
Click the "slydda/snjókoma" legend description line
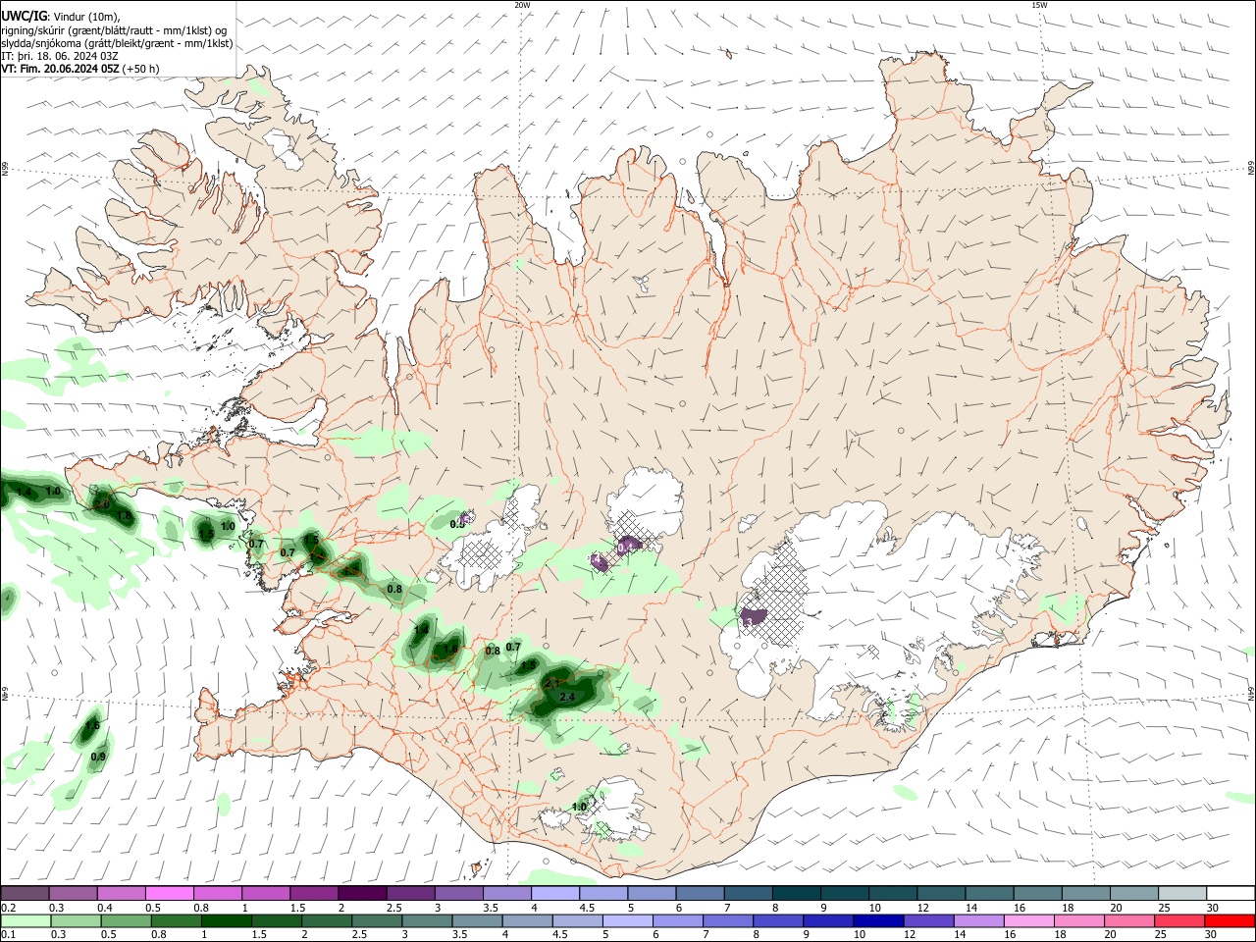pyautogui.click(x=117, y=43)
